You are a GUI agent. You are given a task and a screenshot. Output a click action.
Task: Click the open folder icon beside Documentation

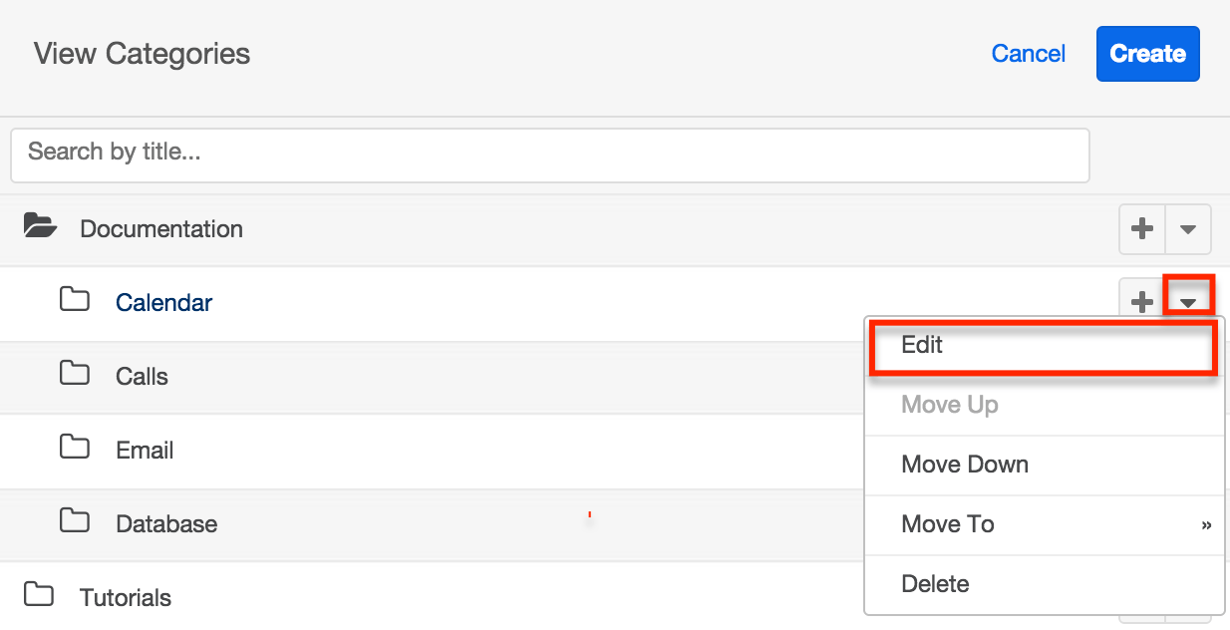coord(40,226)
